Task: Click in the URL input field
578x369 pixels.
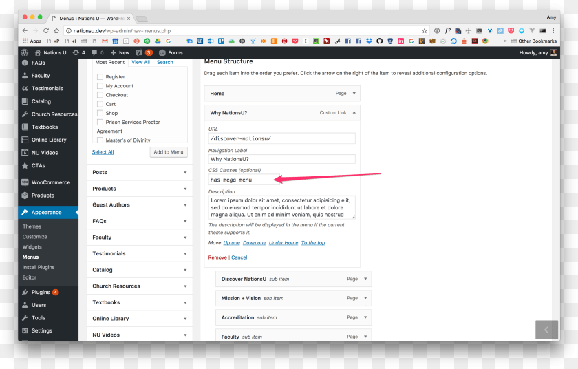Action: point(281,138)
